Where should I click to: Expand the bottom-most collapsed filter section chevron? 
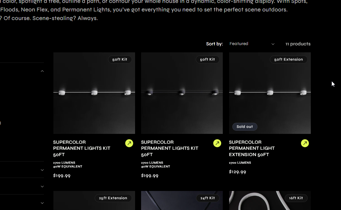pyautogui.click(x=42, y=203)
